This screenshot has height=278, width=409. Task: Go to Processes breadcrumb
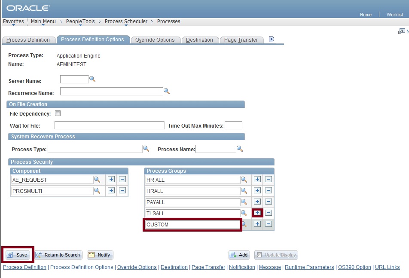(x=168, y=21)
